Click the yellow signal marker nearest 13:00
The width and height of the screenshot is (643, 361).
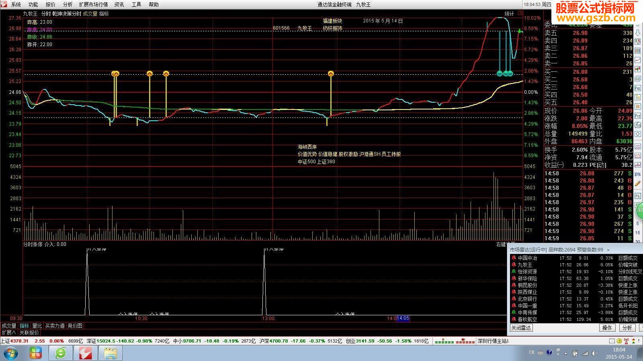pos(331,74)
